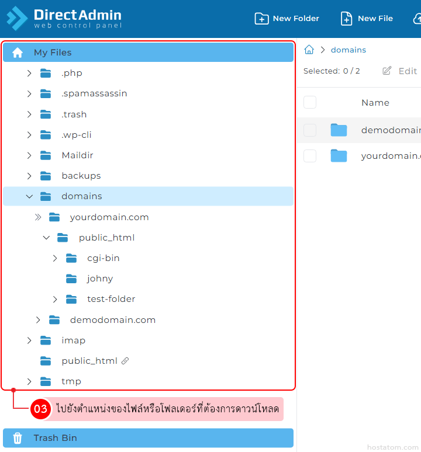Click the Edit pencil icon
This screenshot has width=421, height=452.
387,71
